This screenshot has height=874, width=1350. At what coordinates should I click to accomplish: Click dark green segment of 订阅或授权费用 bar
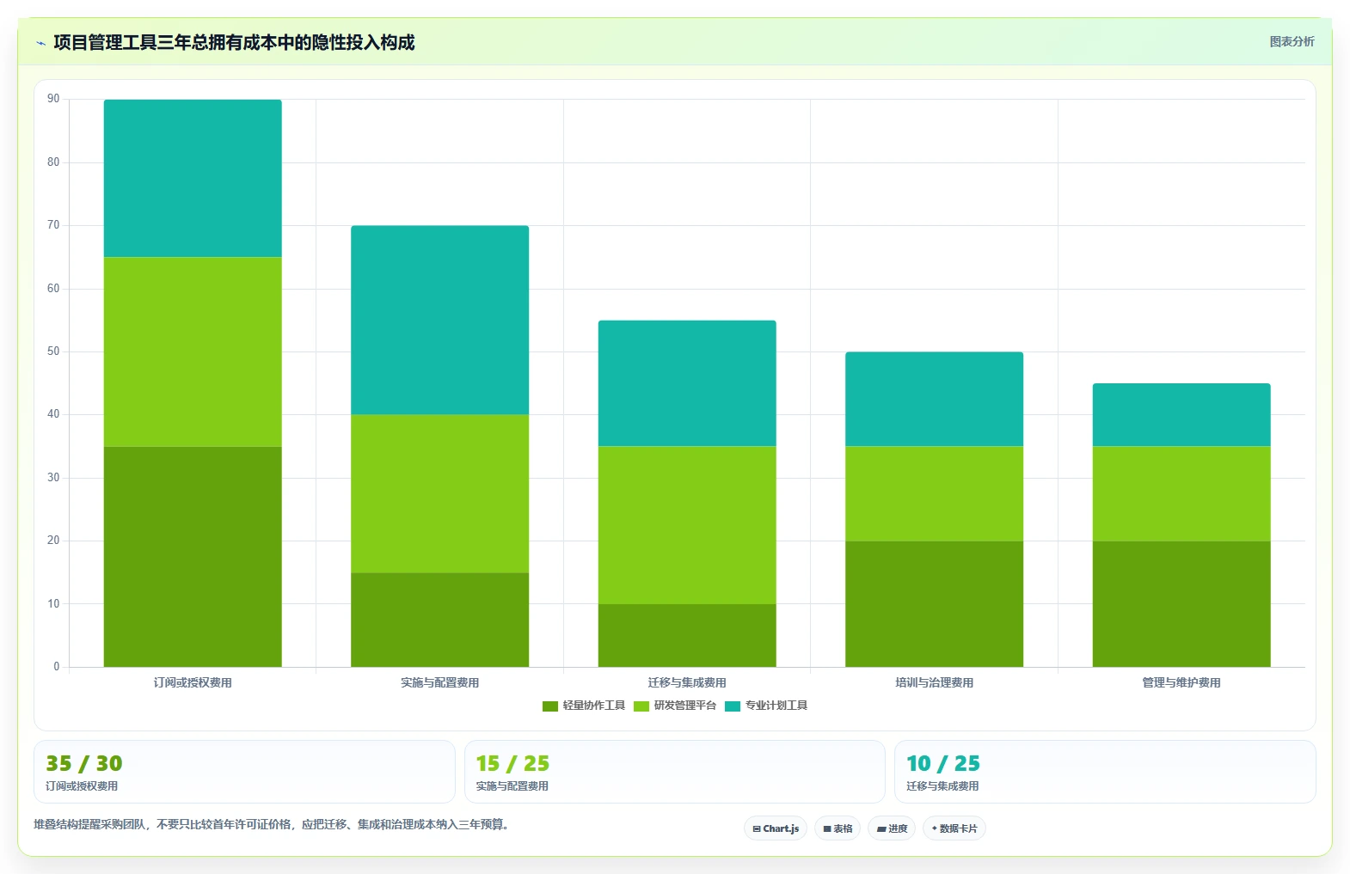tap(193, 557)
